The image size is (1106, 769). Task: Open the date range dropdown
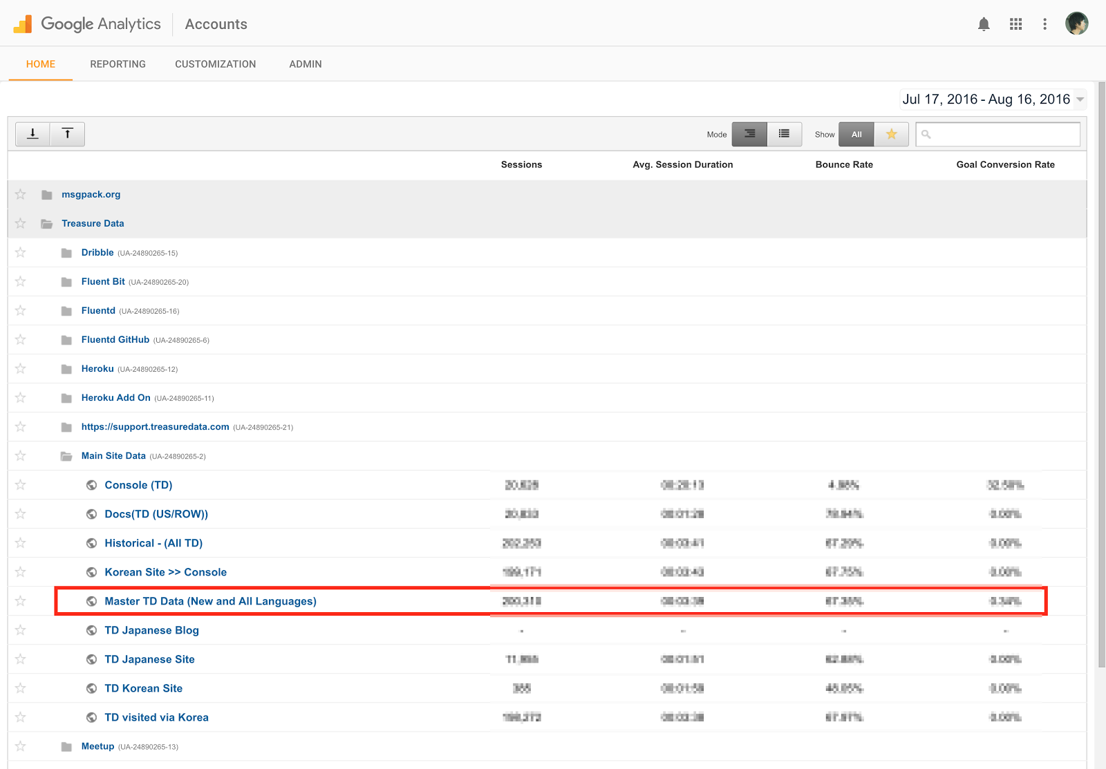click(x=993, y=99)
